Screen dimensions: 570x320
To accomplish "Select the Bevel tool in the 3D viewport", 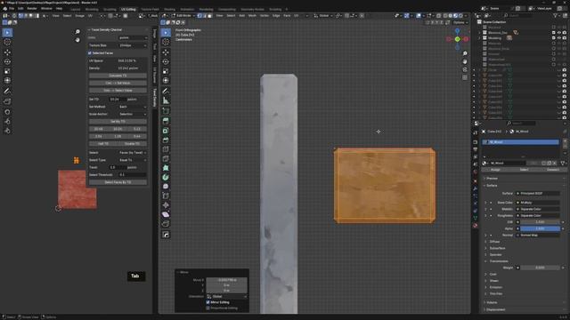I will pyautogui.click(x=166, y=140).
